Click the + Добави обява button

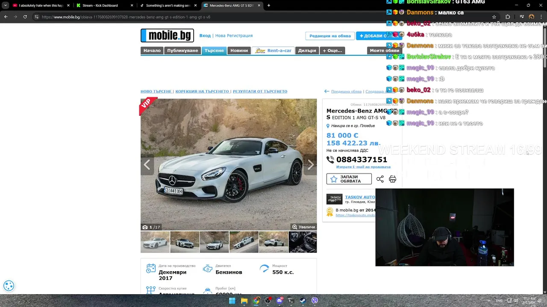(379, 36)
